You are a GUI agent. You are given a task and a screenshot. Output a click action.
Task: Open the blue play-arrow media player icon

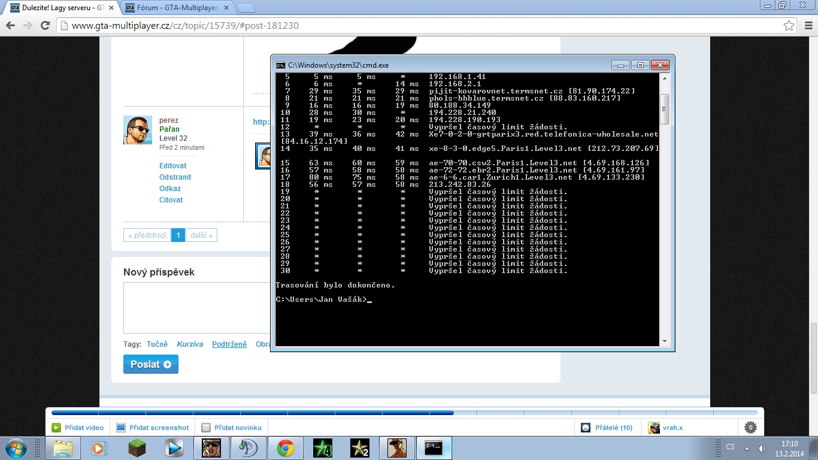(174, 448)
